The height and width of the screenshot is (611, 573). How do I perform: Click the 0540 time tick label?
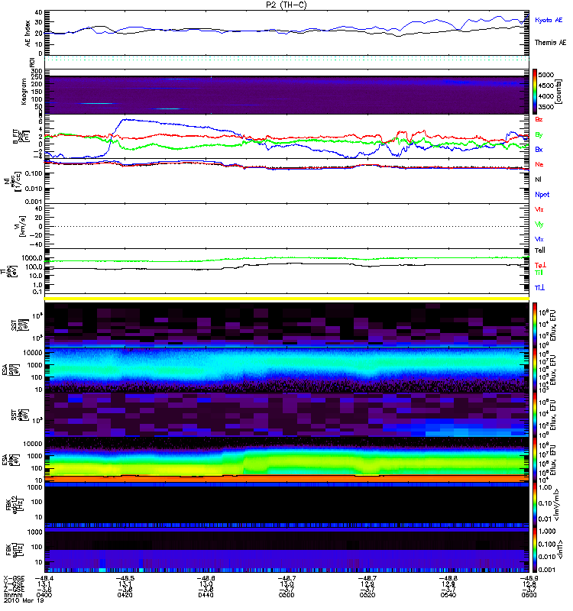(x=448, y=595)
